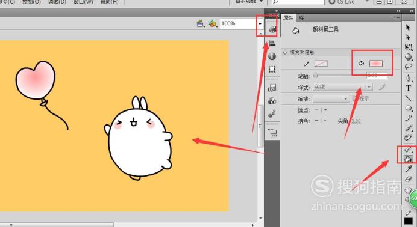Select the Deco tool

coord(408,138)
